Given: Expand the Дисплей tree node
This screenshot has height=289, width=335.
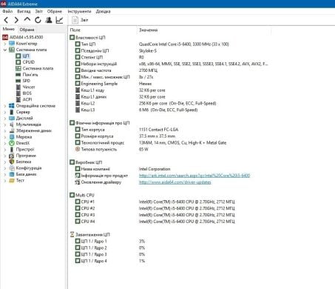Looking at the screenshot, I should 5,119.
